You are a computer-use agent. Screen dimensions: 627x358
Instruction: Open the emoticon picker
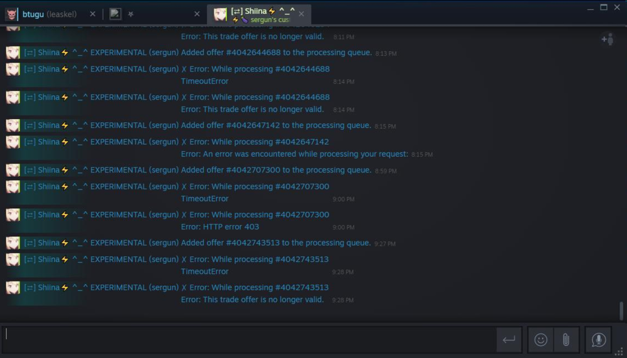pos(540,340)
